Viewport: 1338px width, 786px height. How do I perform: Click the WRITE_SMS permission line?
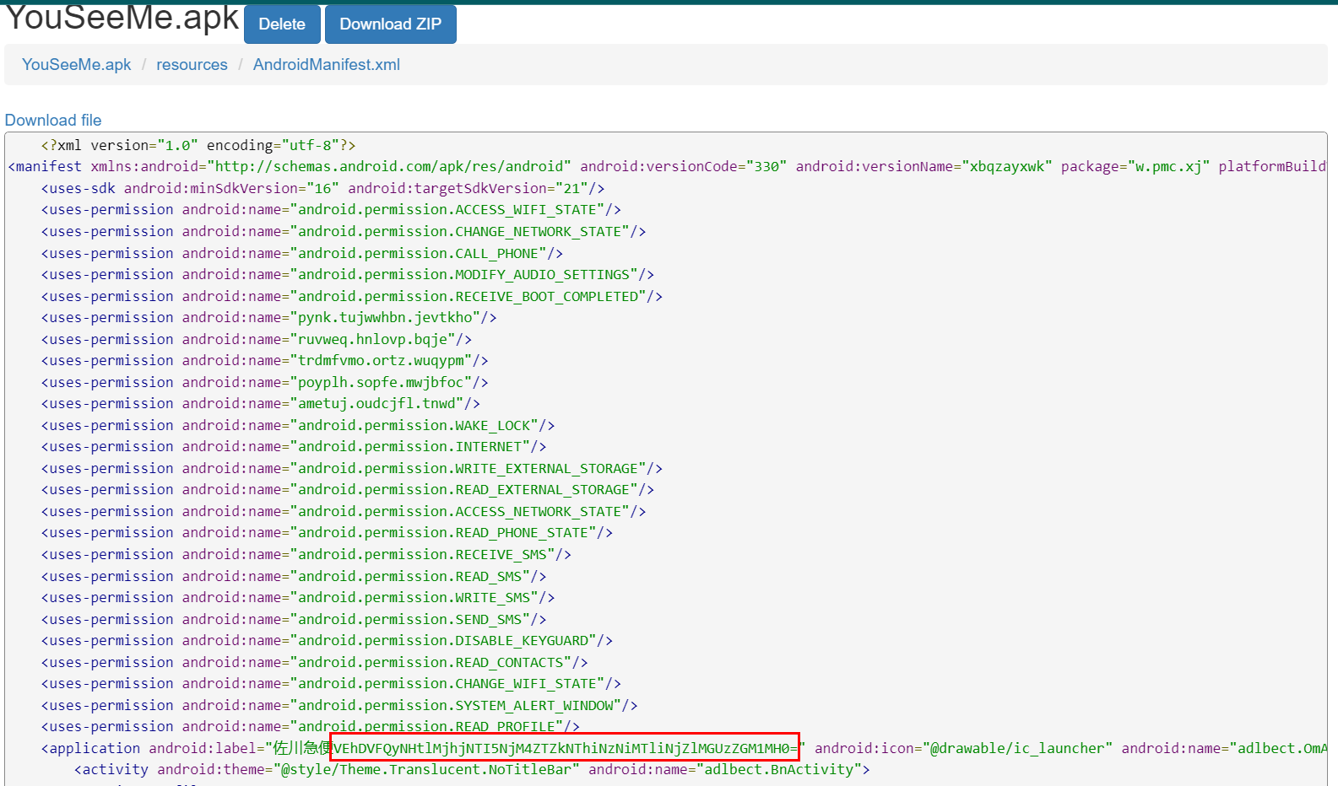pos(298,598)
